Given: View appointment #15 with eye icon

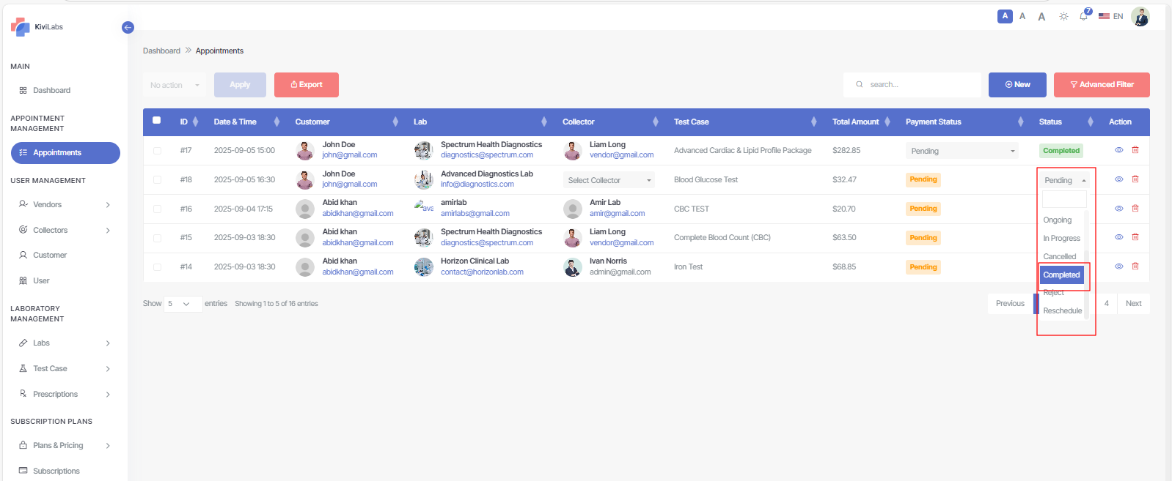Looking at the screenshot, I should [x=1119, y=237].
